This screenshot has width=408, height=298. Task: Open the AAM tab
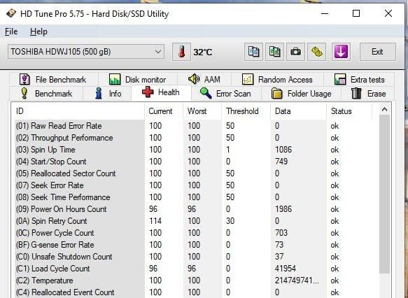tap(204, 79)
